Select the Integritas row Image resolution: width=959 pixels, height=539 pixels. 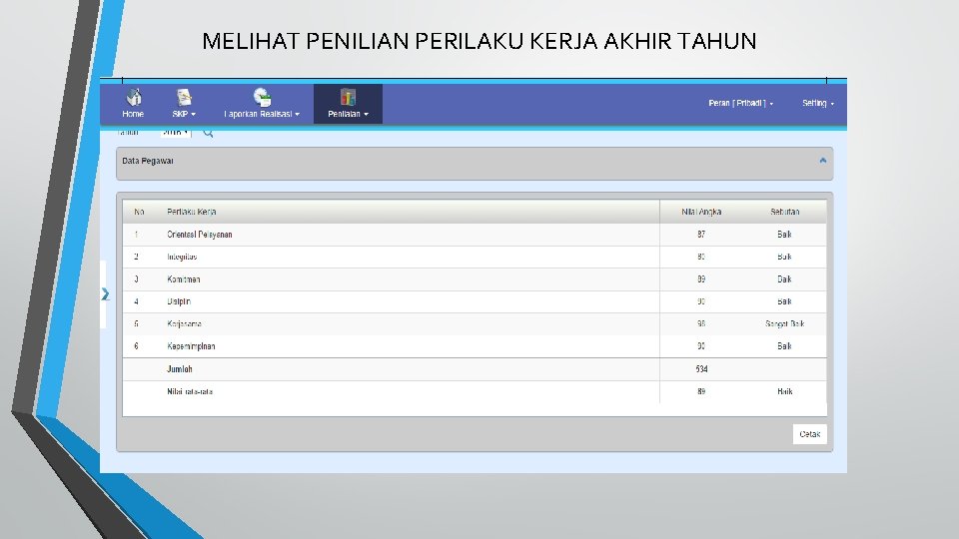[x=475, y=257]
